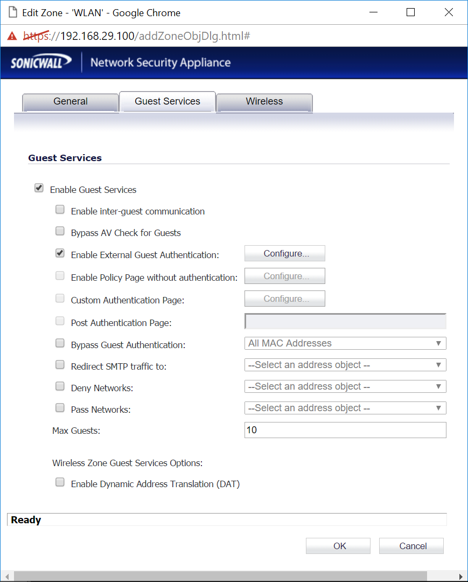
Task: Enable Policy Page without authentication
Action: pos(60,275)
